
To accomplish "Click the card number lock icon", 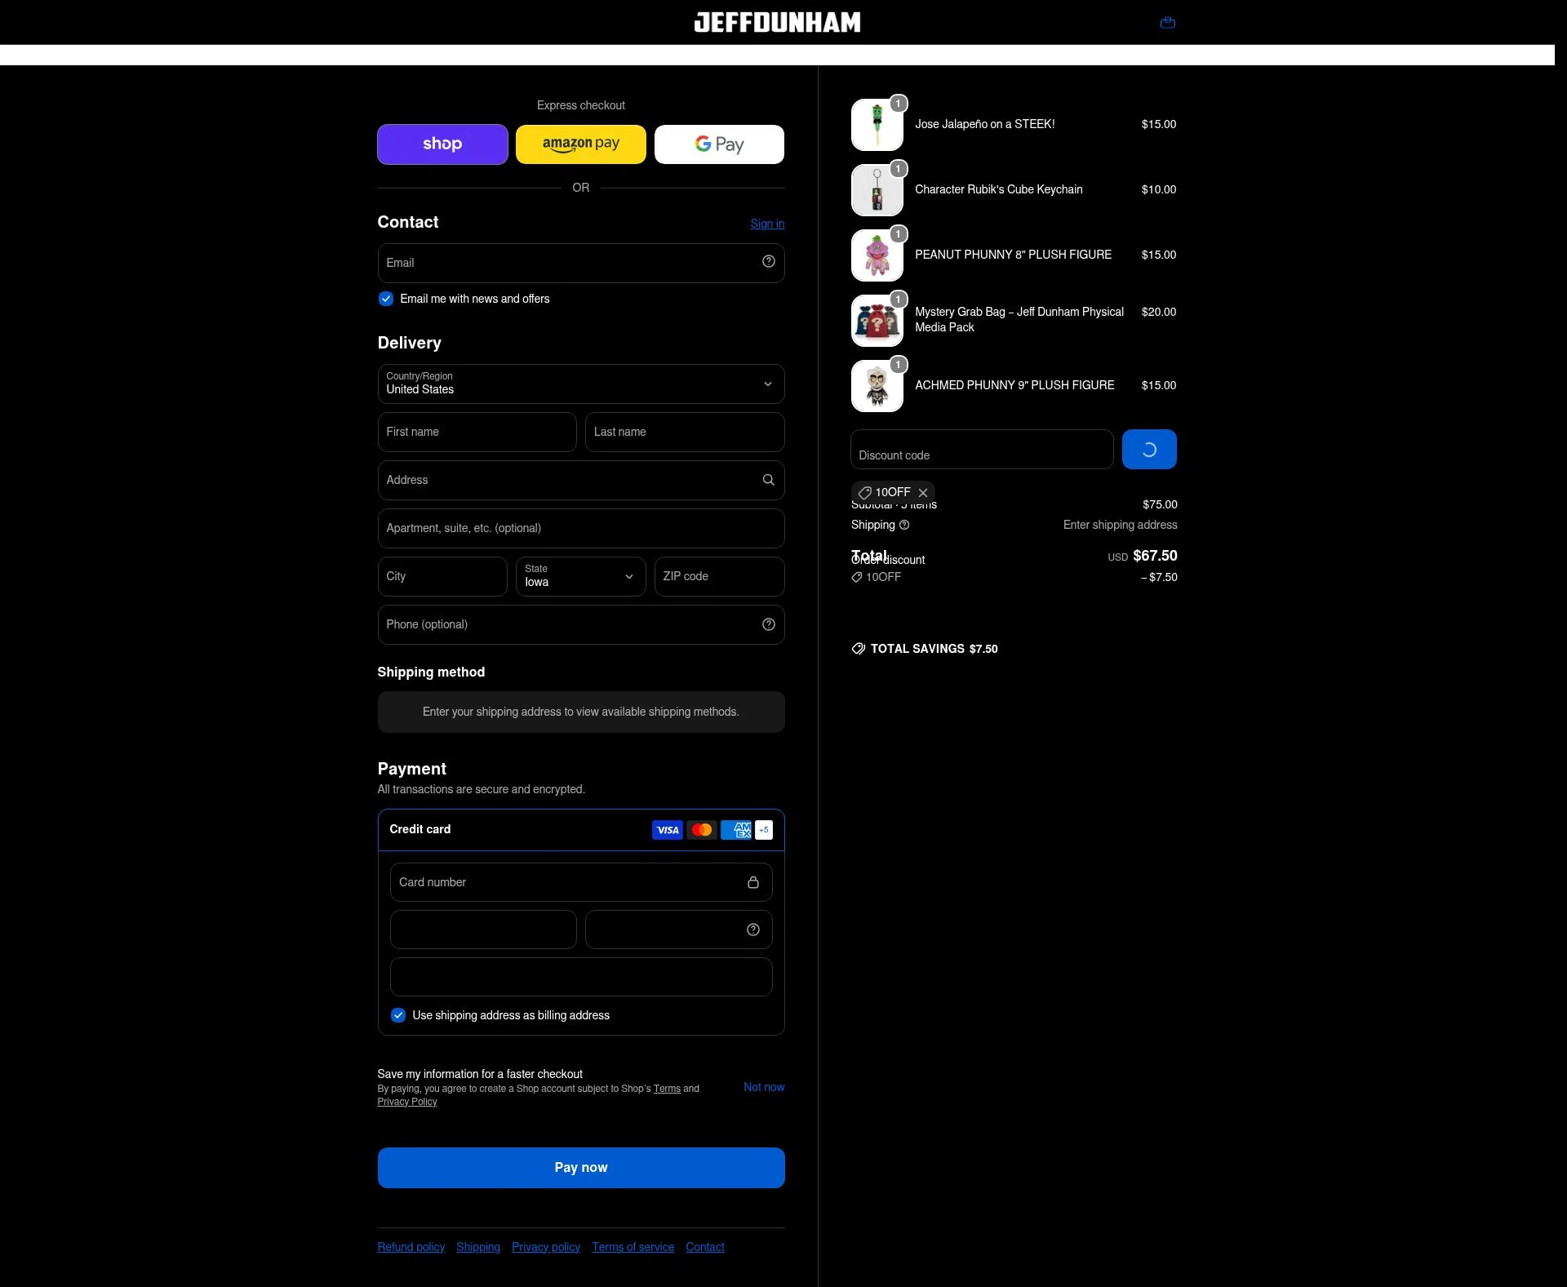I will click(x=752, y=882).
